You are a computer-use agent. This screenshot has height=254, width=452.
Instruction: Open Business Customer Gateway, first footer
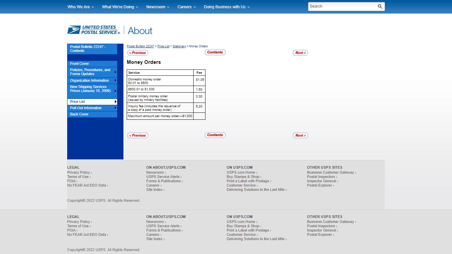[x=332, y=172]
